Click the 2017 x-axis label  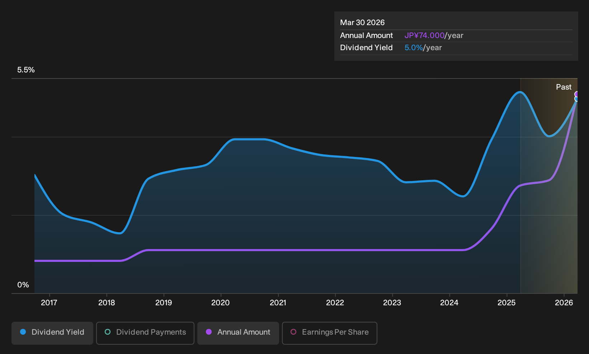point(49,303)
